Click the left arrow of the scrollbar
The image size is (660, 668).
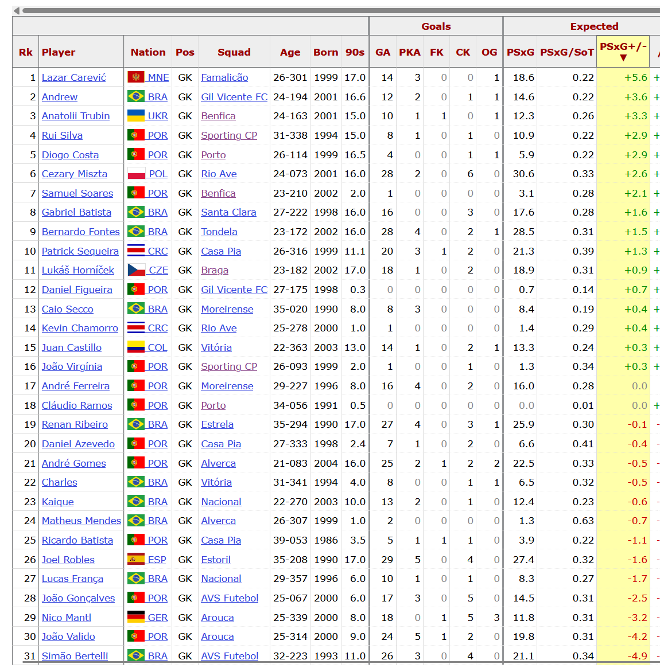17,10
